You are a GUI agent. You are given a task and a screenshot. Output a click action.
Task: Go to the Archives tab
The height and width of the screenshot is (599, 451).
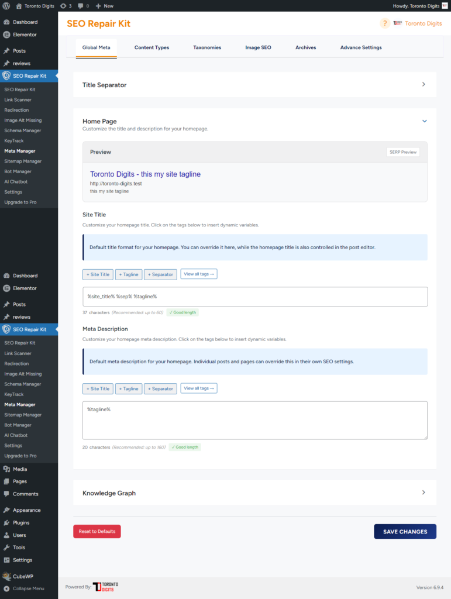click(x=305, y=48)
